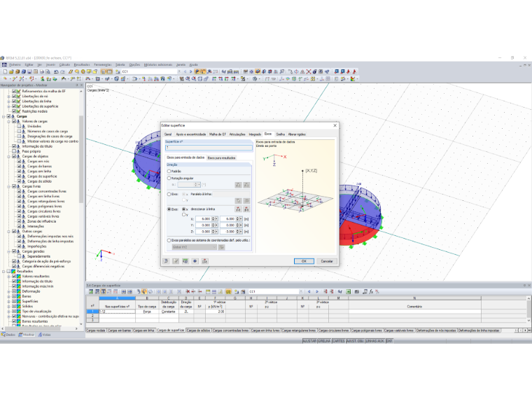Open the Ficheiro menu

click(x=15, y=64)
